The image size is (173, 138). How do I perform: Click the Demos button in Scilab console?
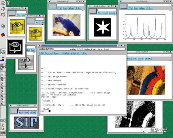(56, 53)
